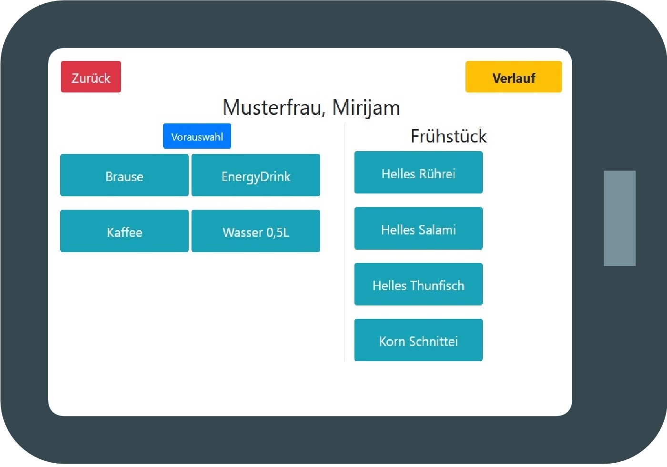Select Korn Schnittei breakfast item

click(x=418, y=341)
